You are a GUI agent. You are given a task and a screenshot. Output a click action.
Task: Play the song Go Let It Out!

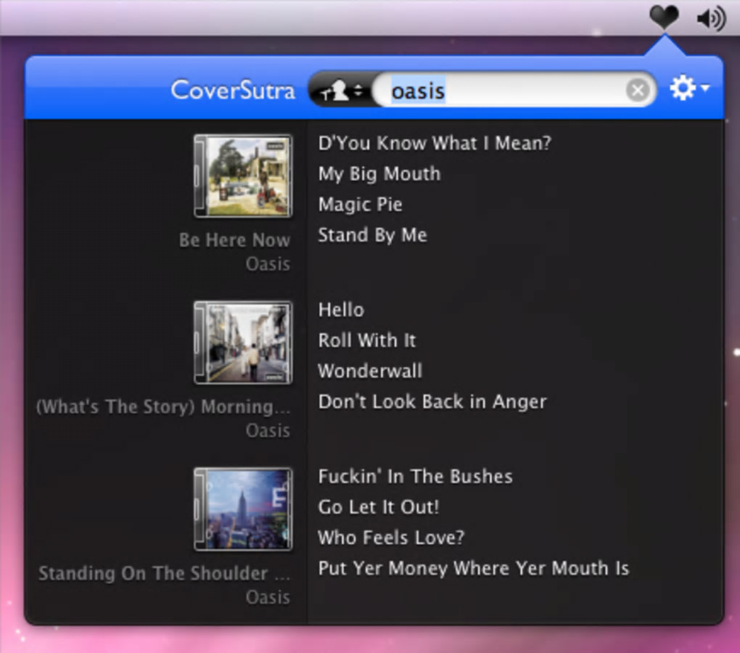(379, 507)
